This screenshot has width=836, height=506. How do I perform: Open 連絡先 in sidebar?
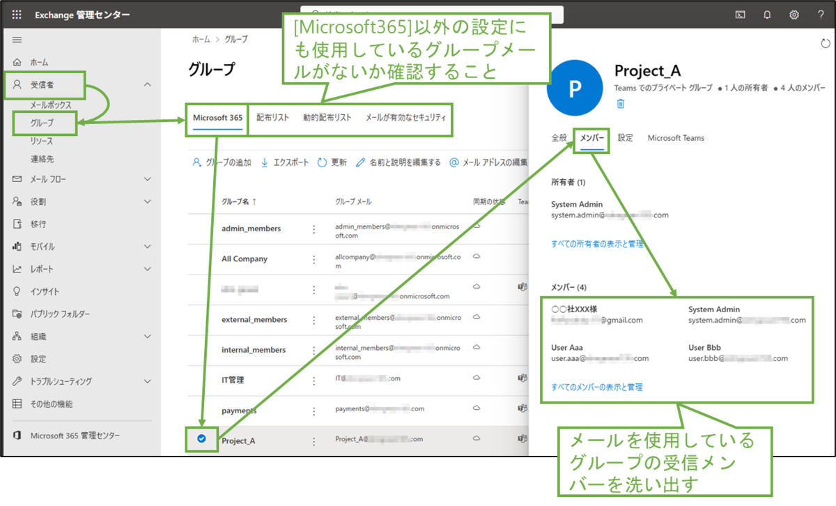42,159
